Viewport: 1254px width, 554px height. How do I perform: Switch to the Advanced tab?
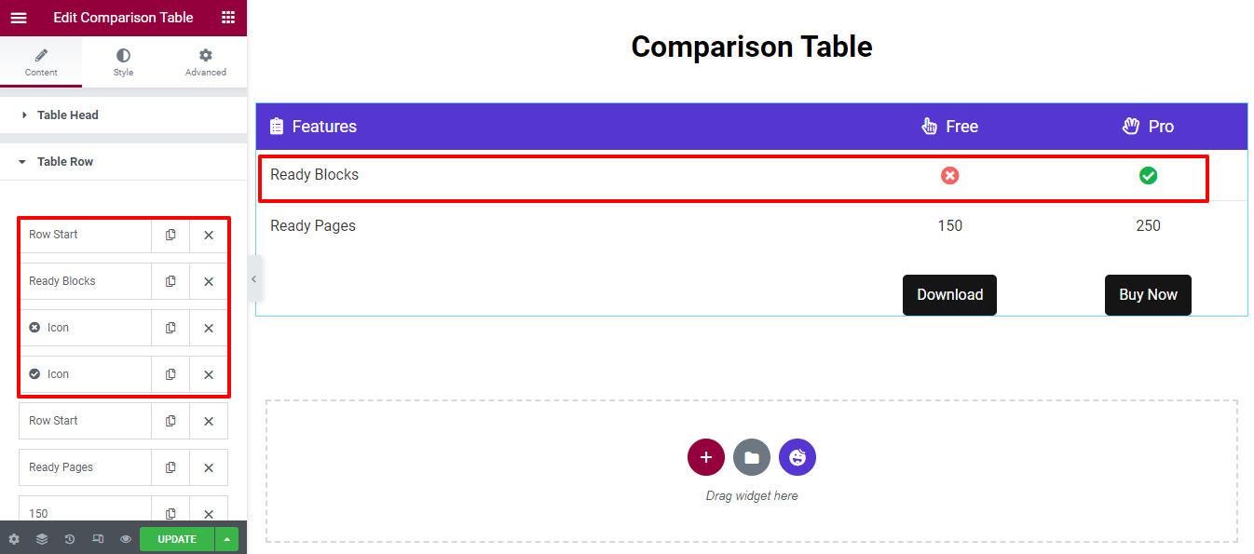[205, 62]
